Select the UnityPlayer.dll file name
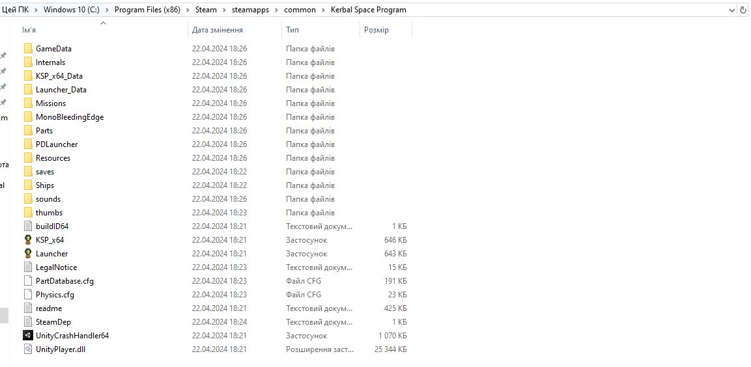 click(x=61, y=349)
